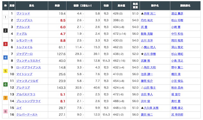Click jockey name 大久保 友雅
The width and height of the screenshot is (203, 120).
[151, 108]
